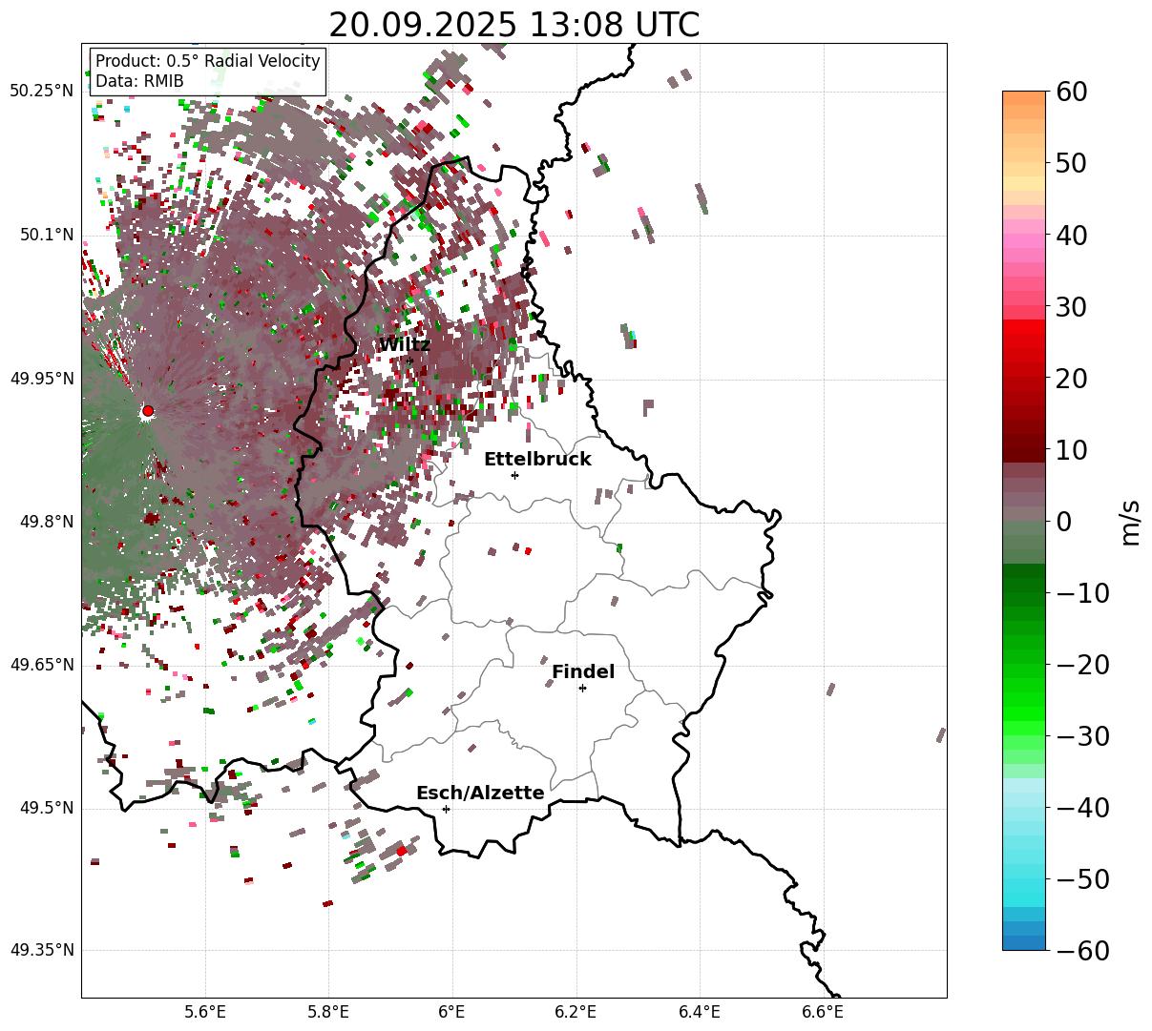
Task: Click the 49.65°N latitude label
Action: point(41,665)
